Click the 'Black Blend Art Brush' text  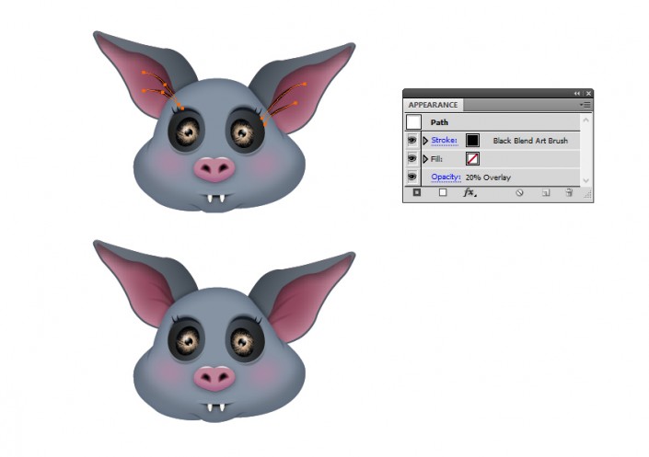[x=530, y=141]
